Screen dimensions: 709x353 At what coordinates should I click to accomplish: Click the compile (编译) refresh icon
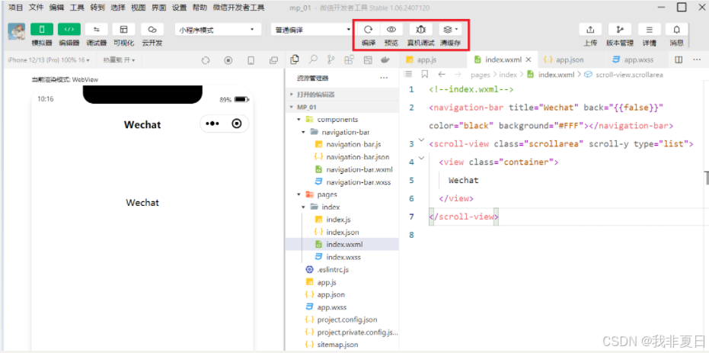(x=369, y=30)
